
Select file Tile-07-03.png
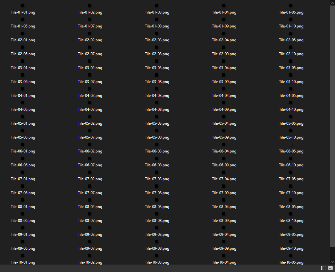157,179
